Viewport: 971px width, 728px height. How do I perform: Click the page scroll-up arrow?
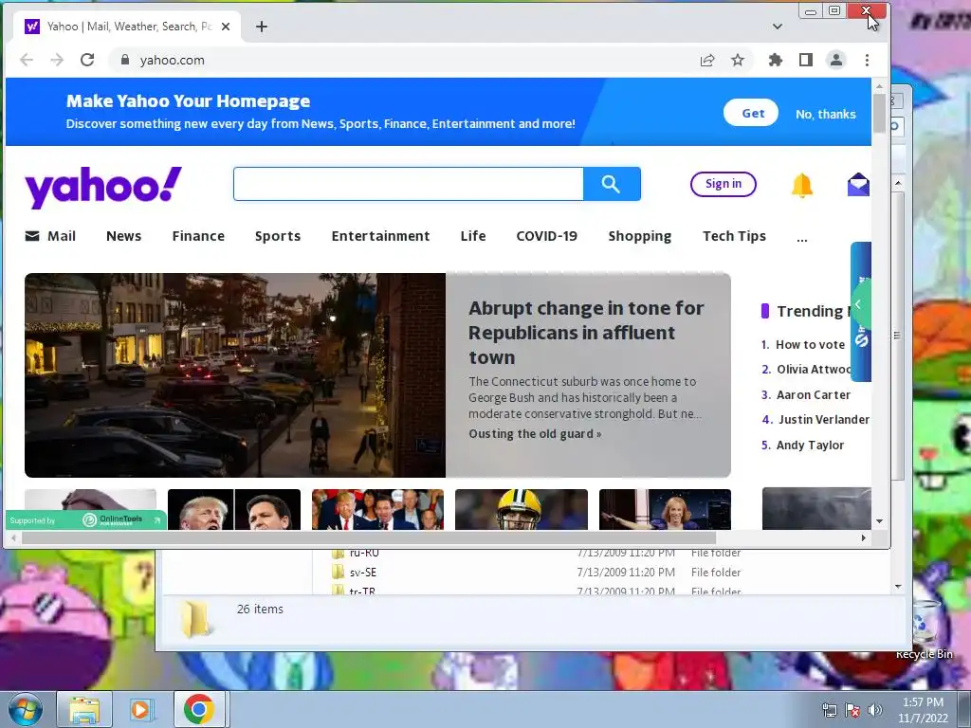879,86
